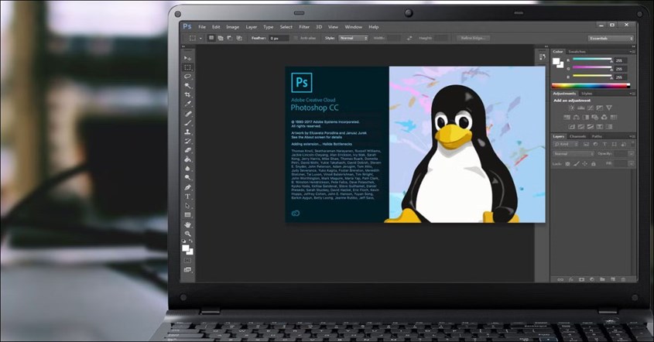Open the Window menu
The width and height of the screenshot is (654, 342).
pyautogui.click(x=353, y=26)
